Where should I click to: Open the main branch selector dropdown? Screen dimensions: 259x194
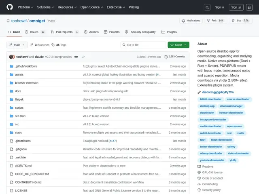[x=17, y=45]
